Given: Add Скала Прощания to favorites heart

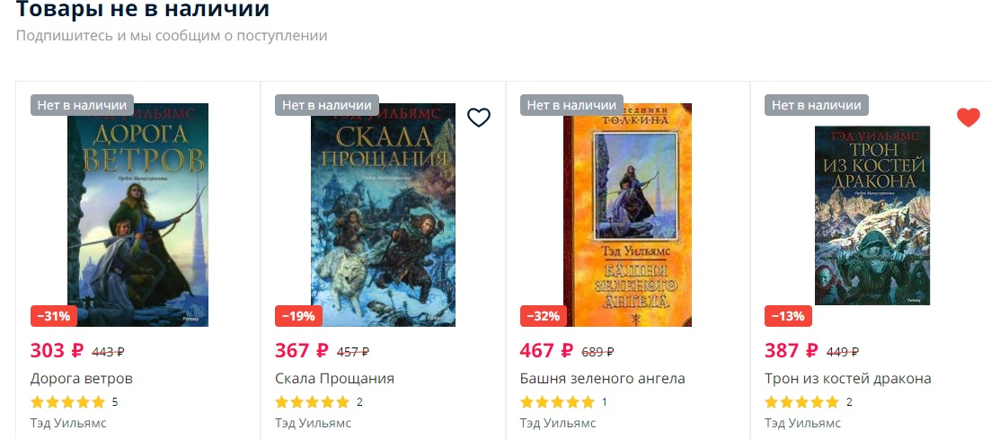Looking at the screenshot, I should coord(479,117).
